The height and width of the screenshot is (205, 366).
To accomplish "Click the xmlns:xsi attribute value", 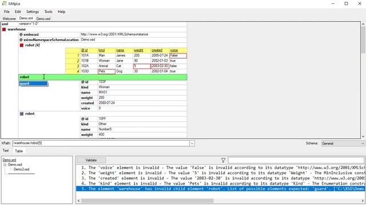I will pyautogui.click(x=133, y=34).
